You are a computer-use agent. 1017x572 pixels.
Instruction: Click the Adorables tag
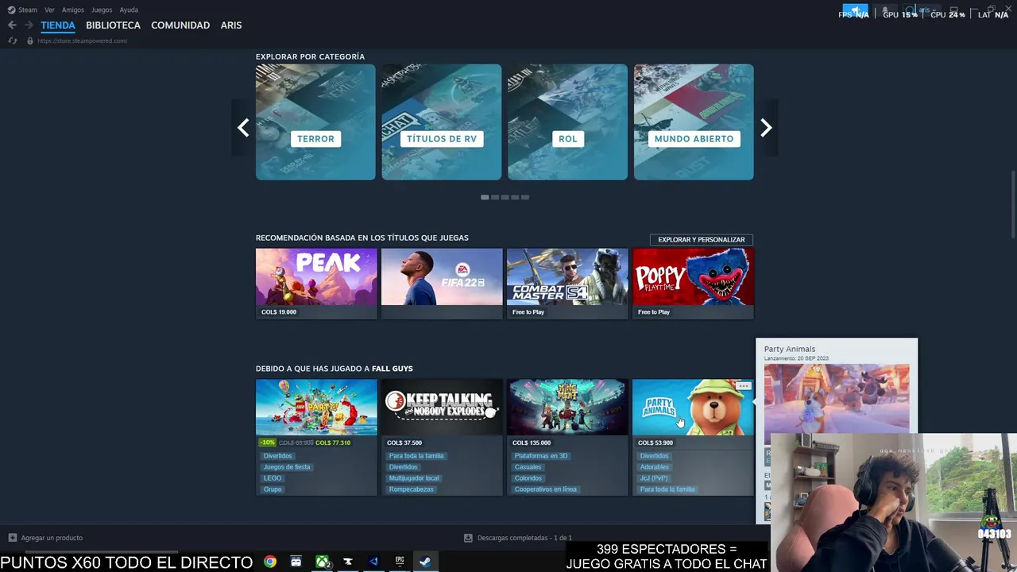655,467
